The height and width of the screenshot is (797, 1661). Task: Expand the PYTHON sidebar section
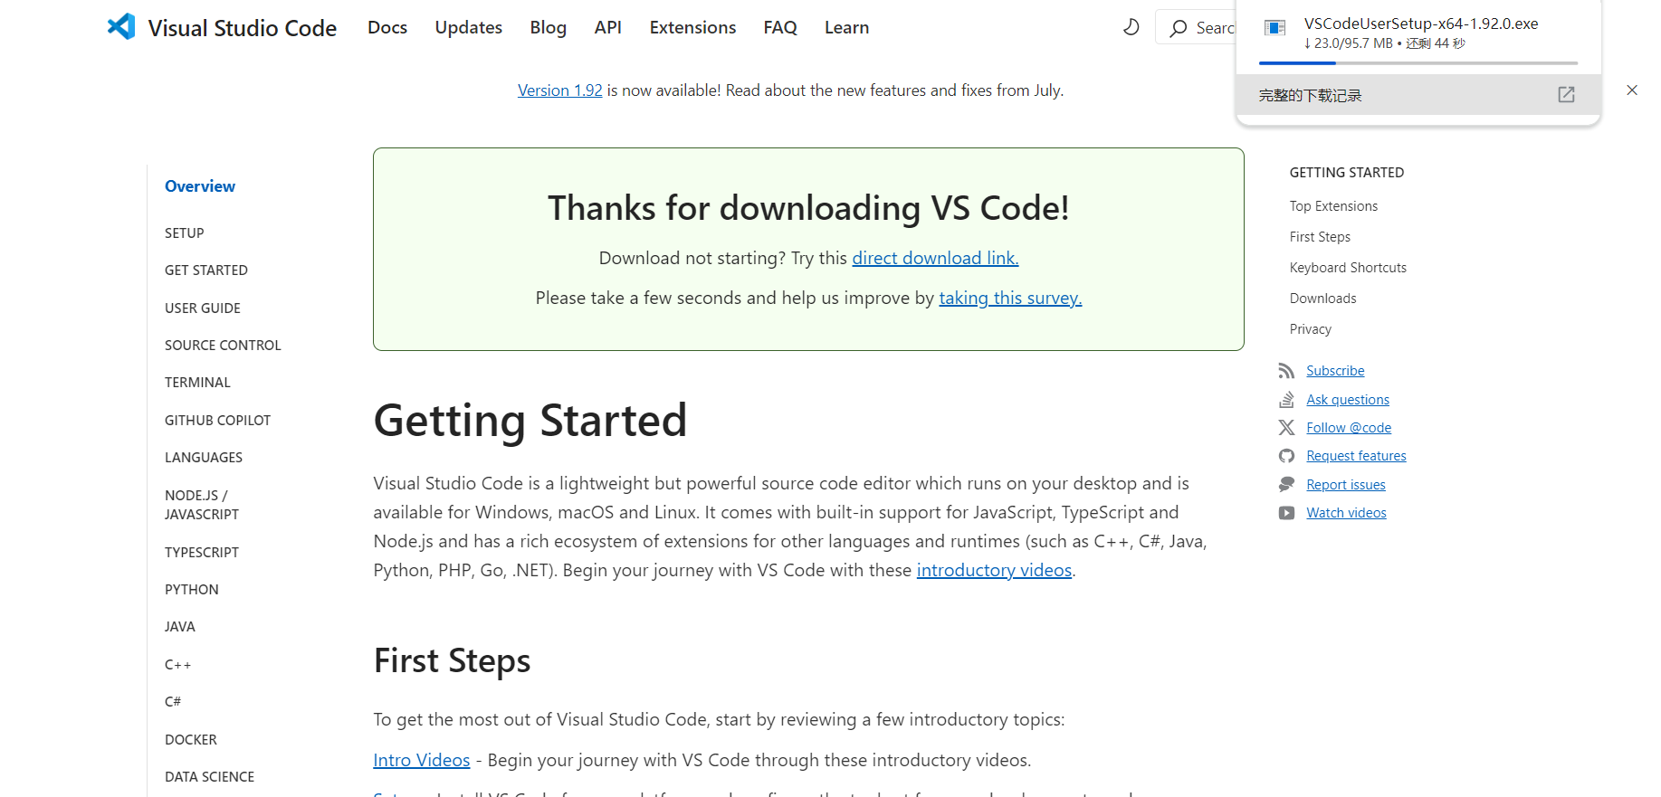tap(192, 590)
